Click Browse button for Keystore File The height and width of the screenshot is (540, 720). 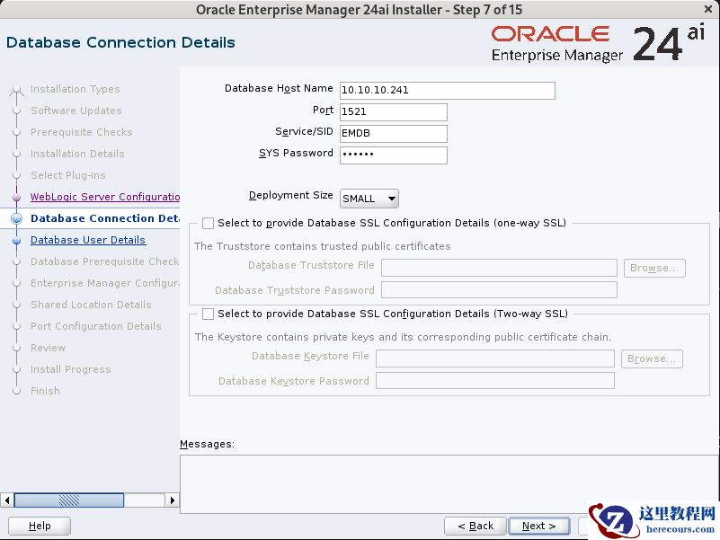pos(652,359)
